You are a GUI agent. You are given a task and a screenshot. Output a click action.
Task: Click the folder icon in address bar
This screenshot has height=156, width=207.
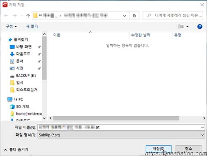coord(35,15)
